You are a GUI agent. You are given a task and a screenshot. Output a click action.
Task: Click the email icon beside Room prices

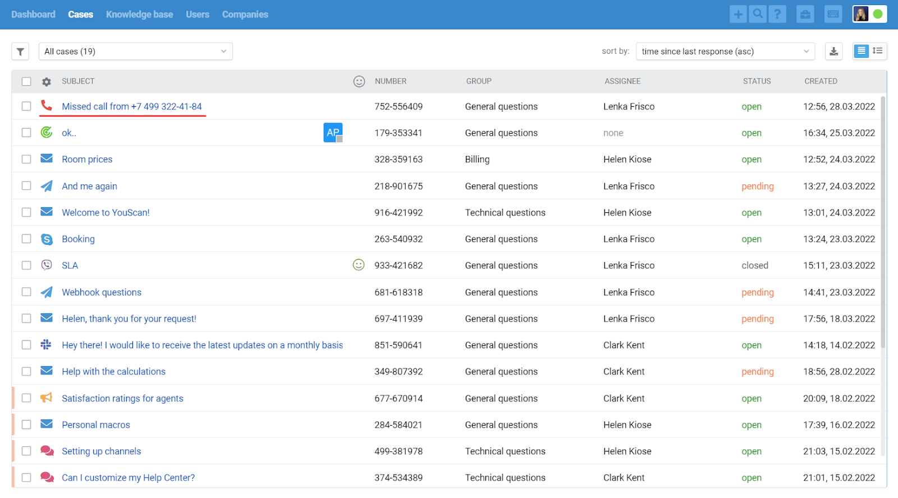point(47,158)
